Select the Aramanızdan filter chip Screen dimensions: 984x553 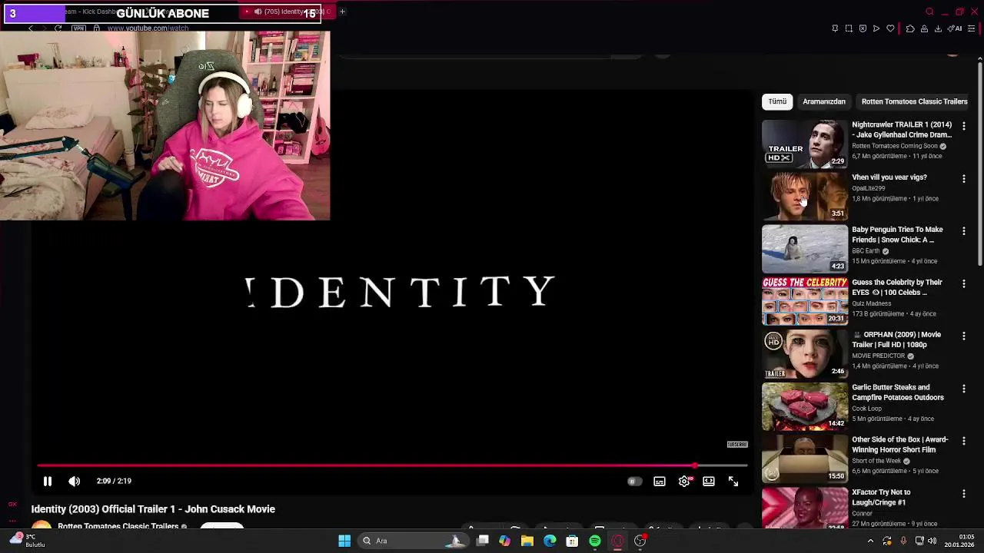pos(824,101)
